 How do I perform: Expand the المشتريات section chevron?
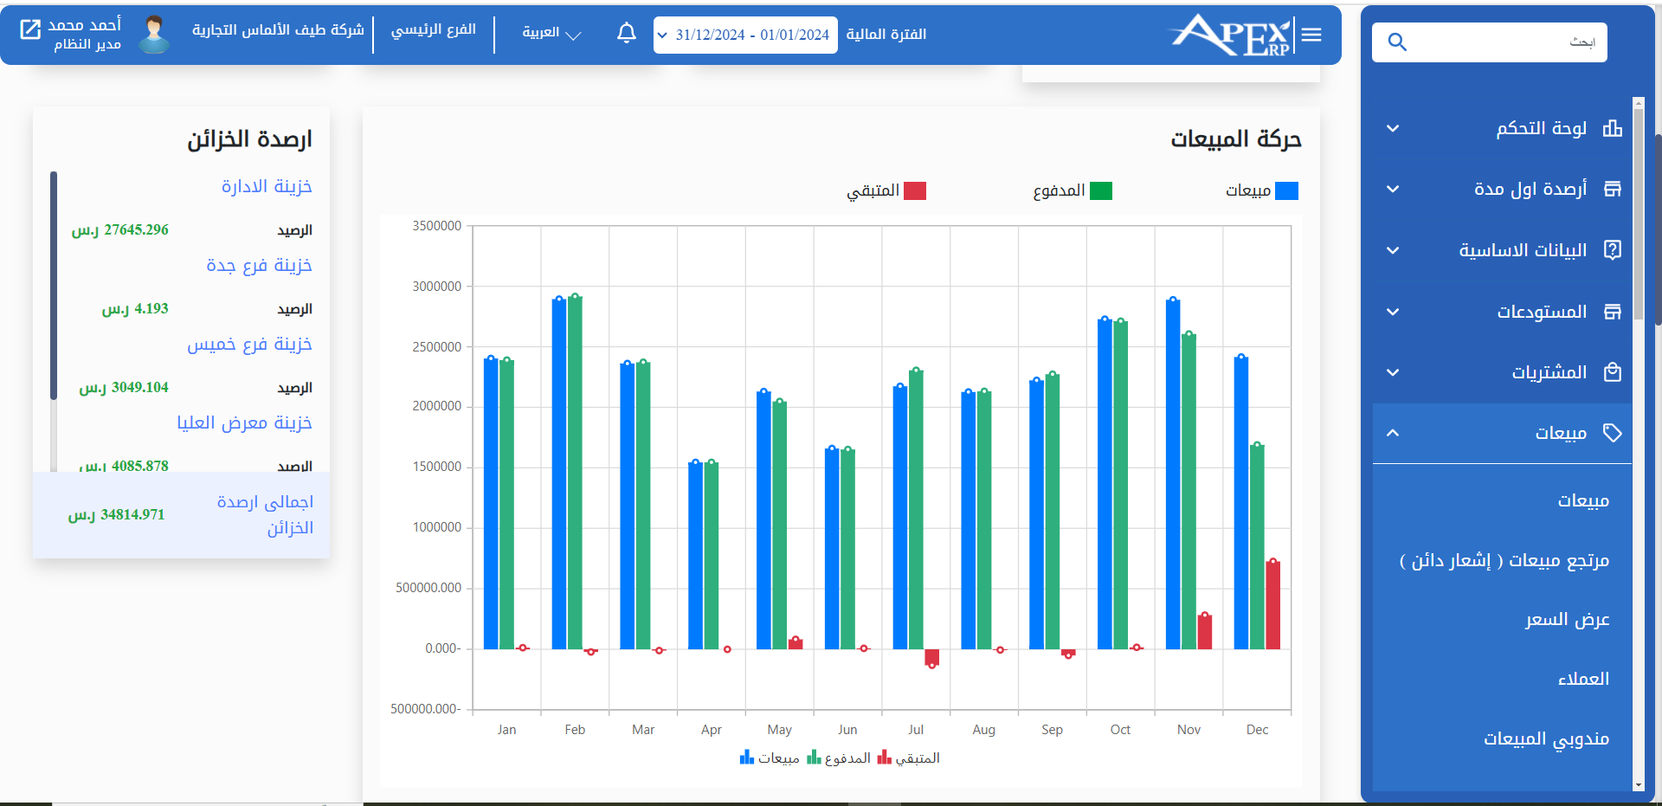[1394, 371]
